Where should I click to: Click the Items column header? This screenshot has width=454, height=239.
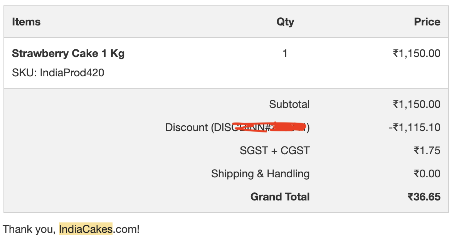(26, 22)
